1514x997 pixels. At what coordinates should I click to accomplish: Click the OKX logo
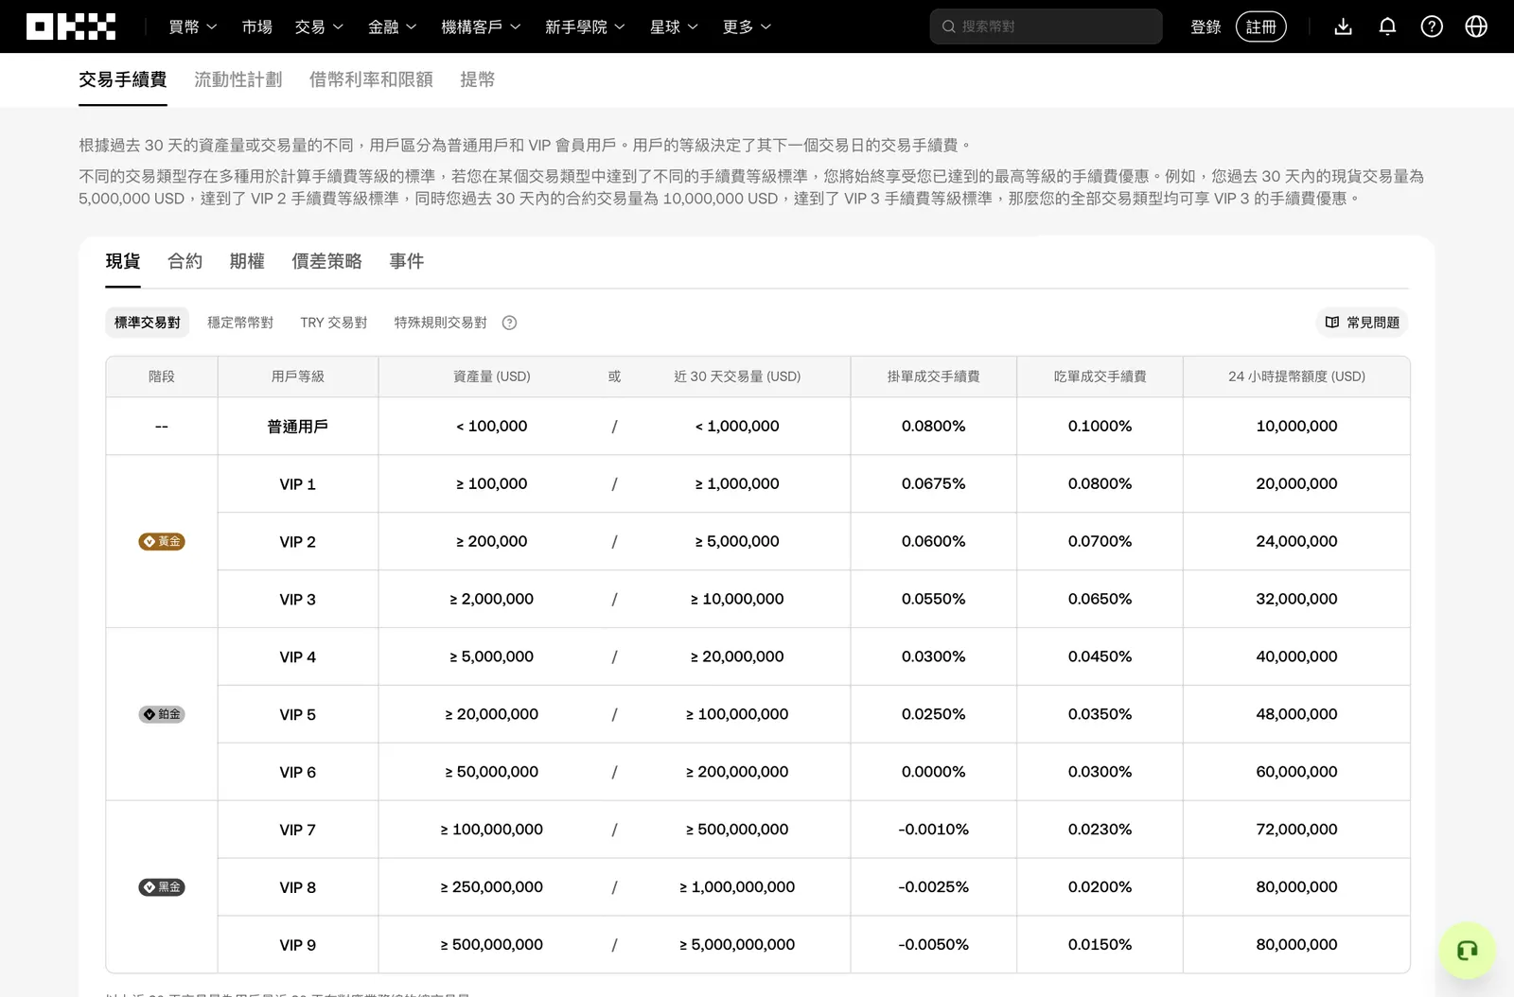click(x=71, y=26)
